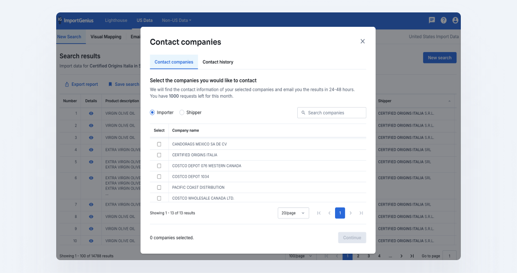The height and width of the screenshot is (273, 517).
Task: View details eye icon for row 8
Action: click(x=91, y=217)
